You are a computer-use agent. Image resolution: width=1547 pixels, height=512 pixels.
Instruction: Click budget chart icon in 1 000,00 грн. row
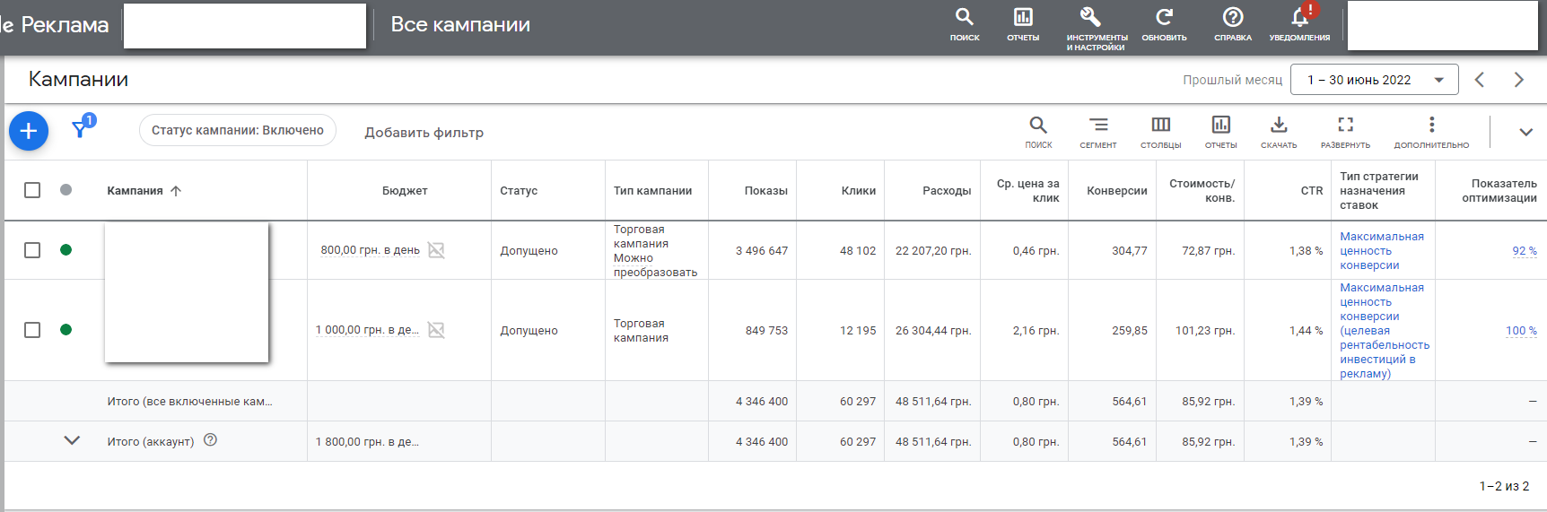(x=436, y=330)
